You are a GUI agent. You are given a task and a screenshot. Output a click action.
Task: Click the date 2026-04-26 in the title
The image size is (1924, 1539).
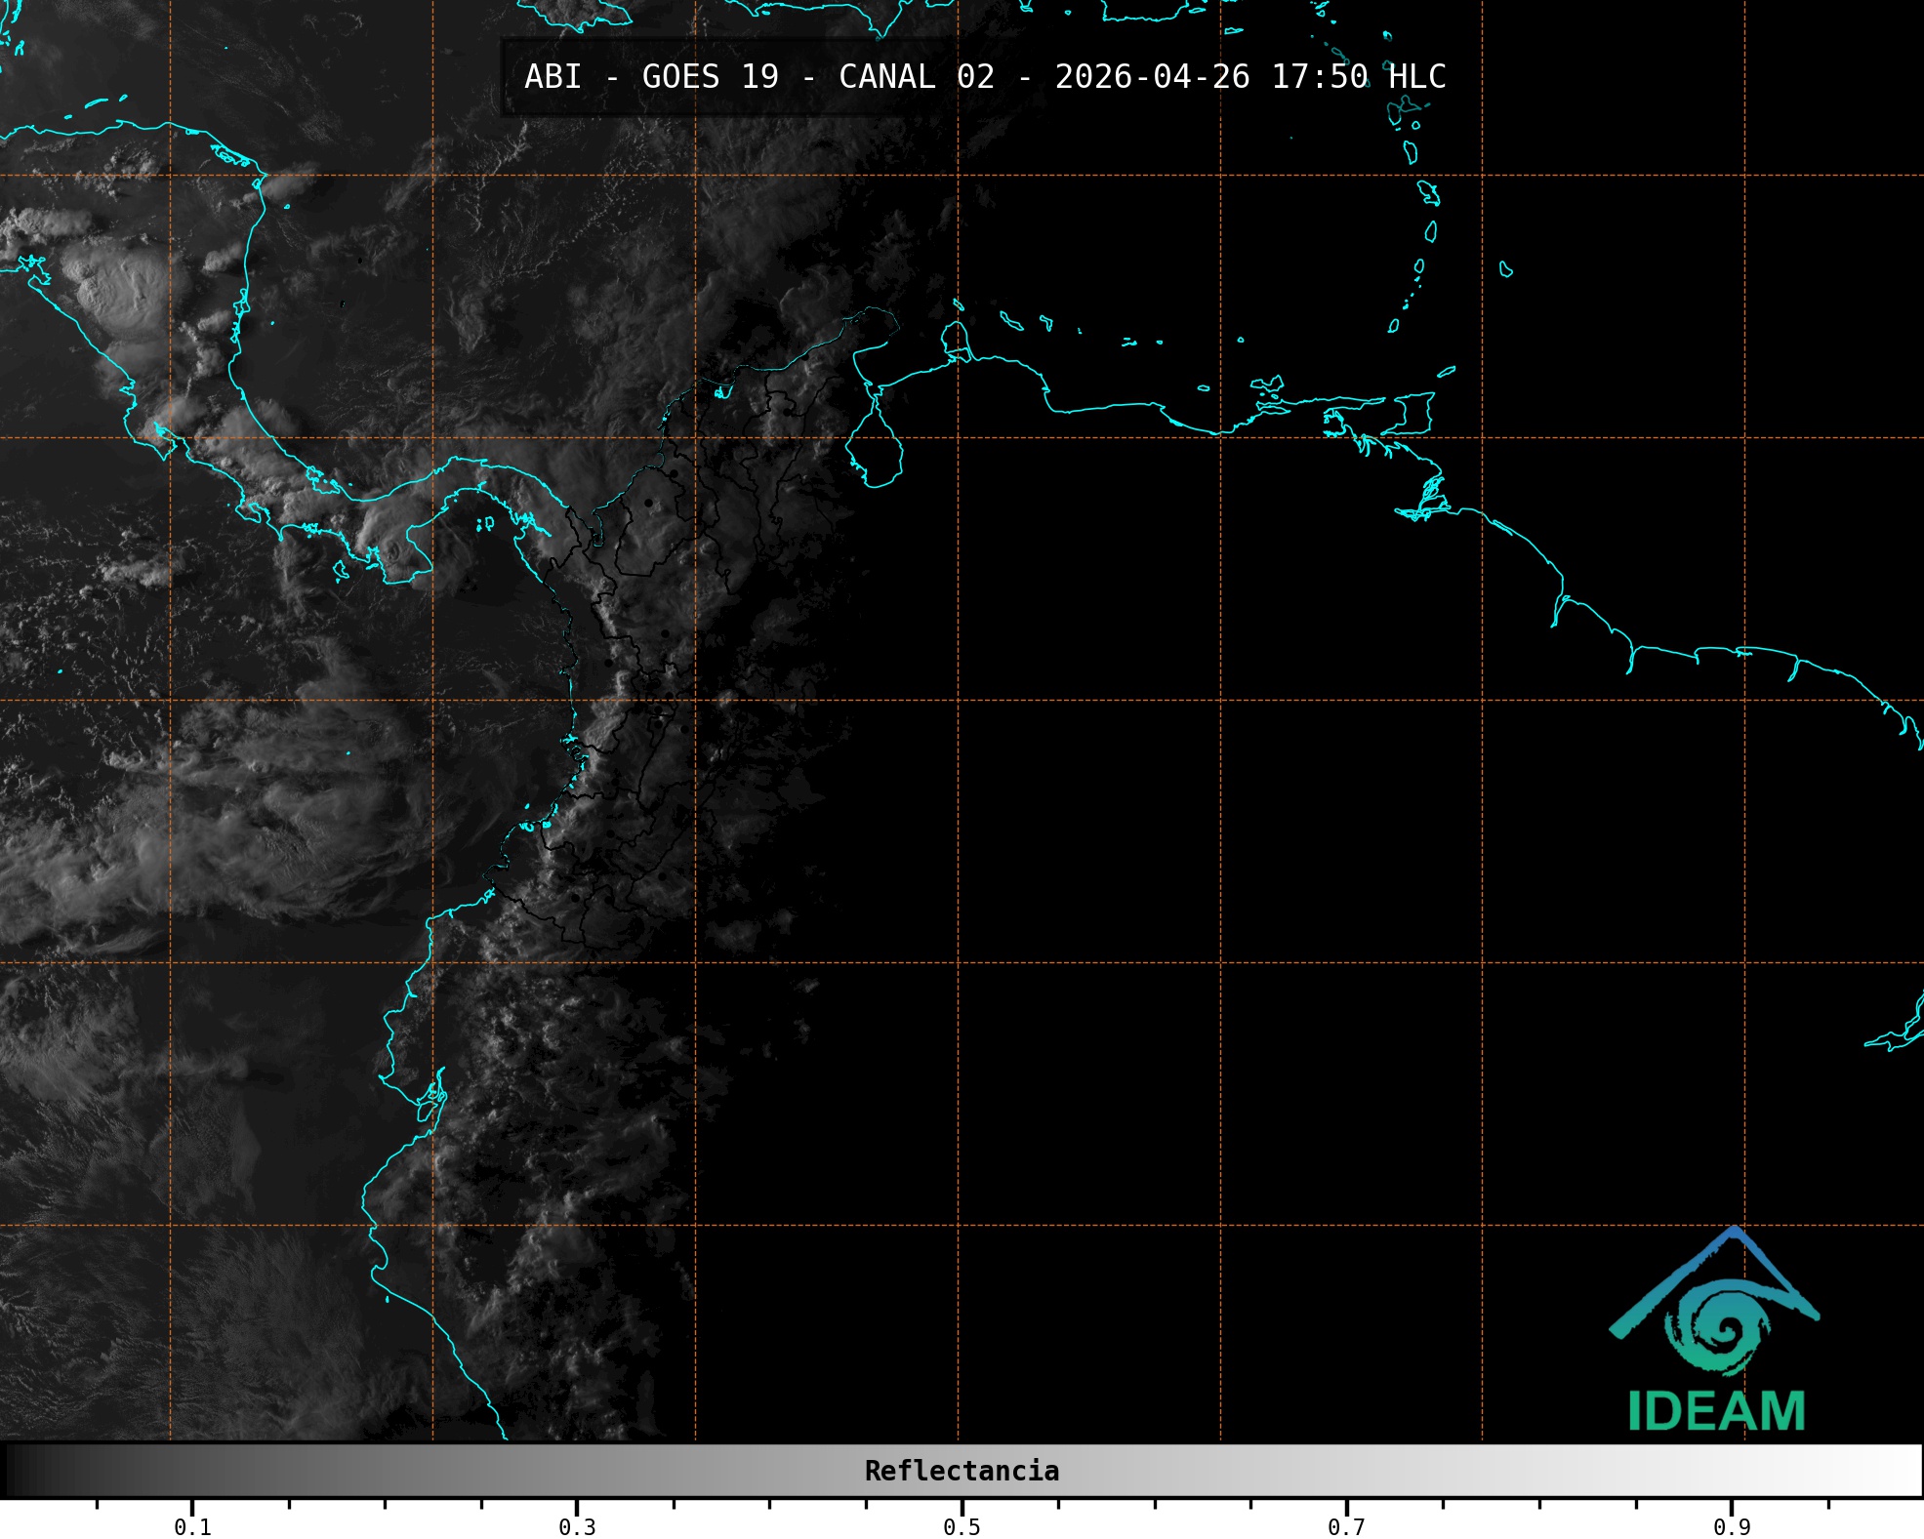(1152, 77)
